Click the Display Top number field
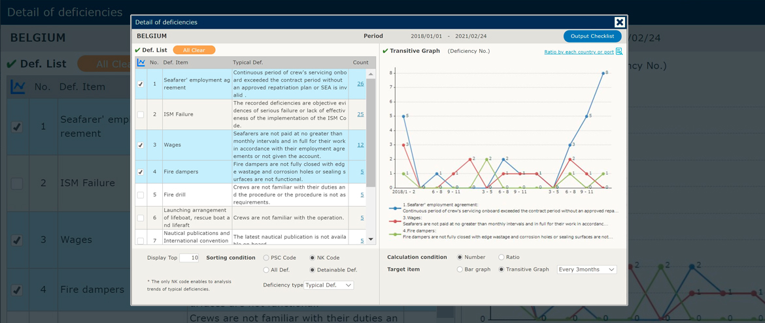Image resolution: width=765 pixels, height=323 pixels. click(190, 258)
